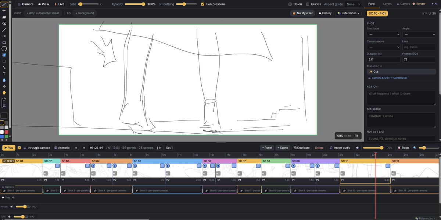Click the Delete button
441x220 pixels.
(319, 148)
